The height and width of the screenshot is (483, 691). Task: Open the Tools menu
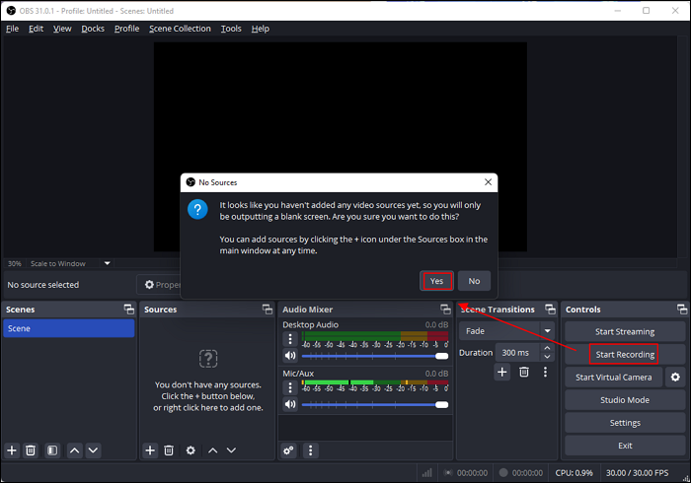231,29
